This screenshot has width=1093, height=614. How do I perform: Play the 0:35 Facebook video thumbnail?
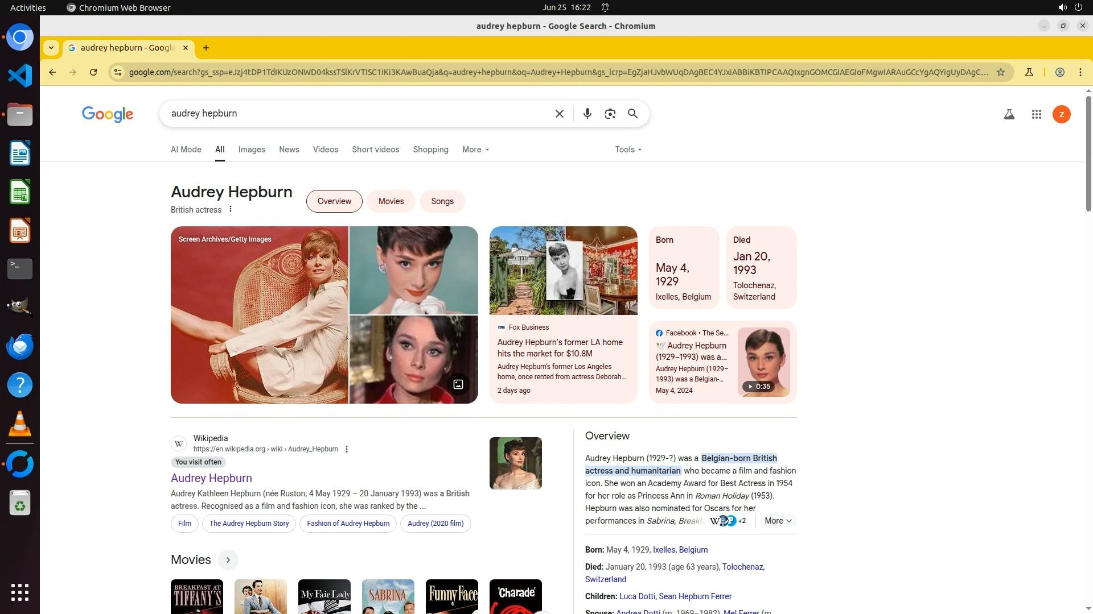point(763,362)
